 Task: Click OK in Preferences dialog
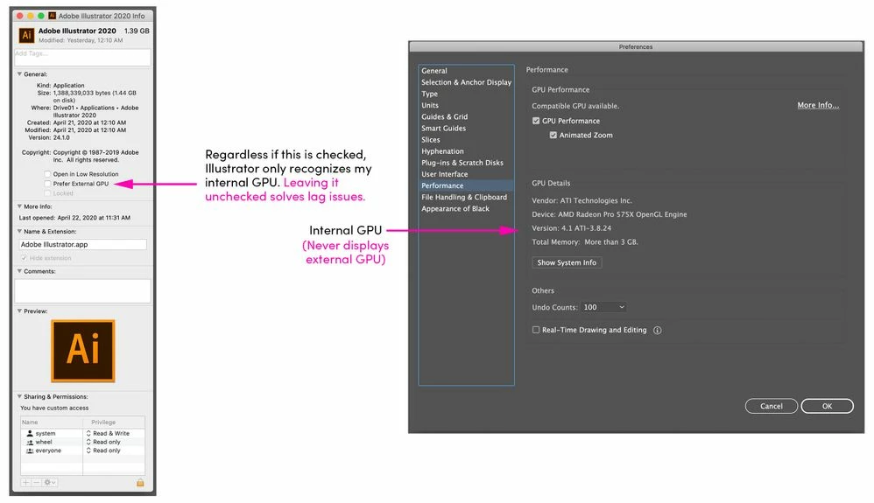[x=827, y=406]
